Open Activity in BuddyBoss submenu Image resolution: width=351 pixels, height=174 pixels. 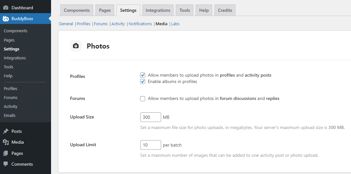[11, 107]
